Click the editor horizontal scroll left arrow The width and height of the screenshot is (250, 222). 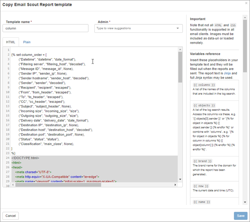click(x=13, y=185)
